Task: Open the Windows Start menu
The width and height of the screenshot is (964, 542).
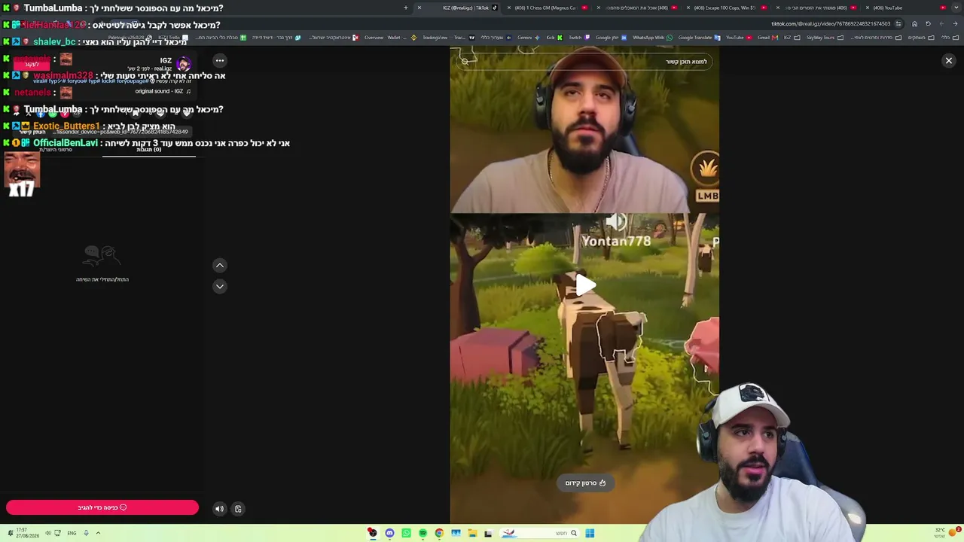Action: point(590,534)
